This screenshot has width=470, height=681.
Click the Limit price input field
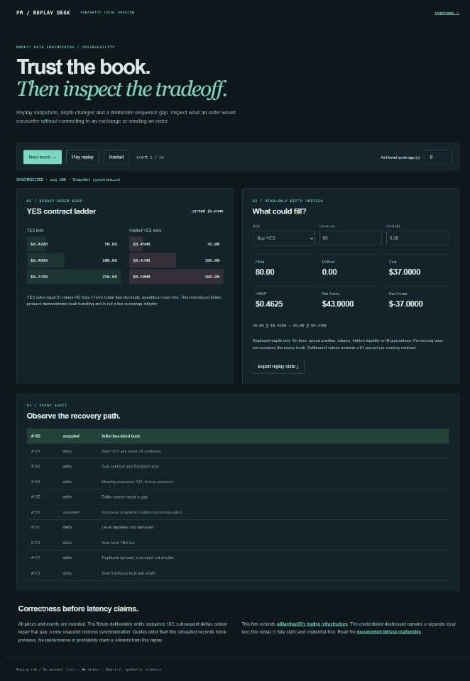417,238
